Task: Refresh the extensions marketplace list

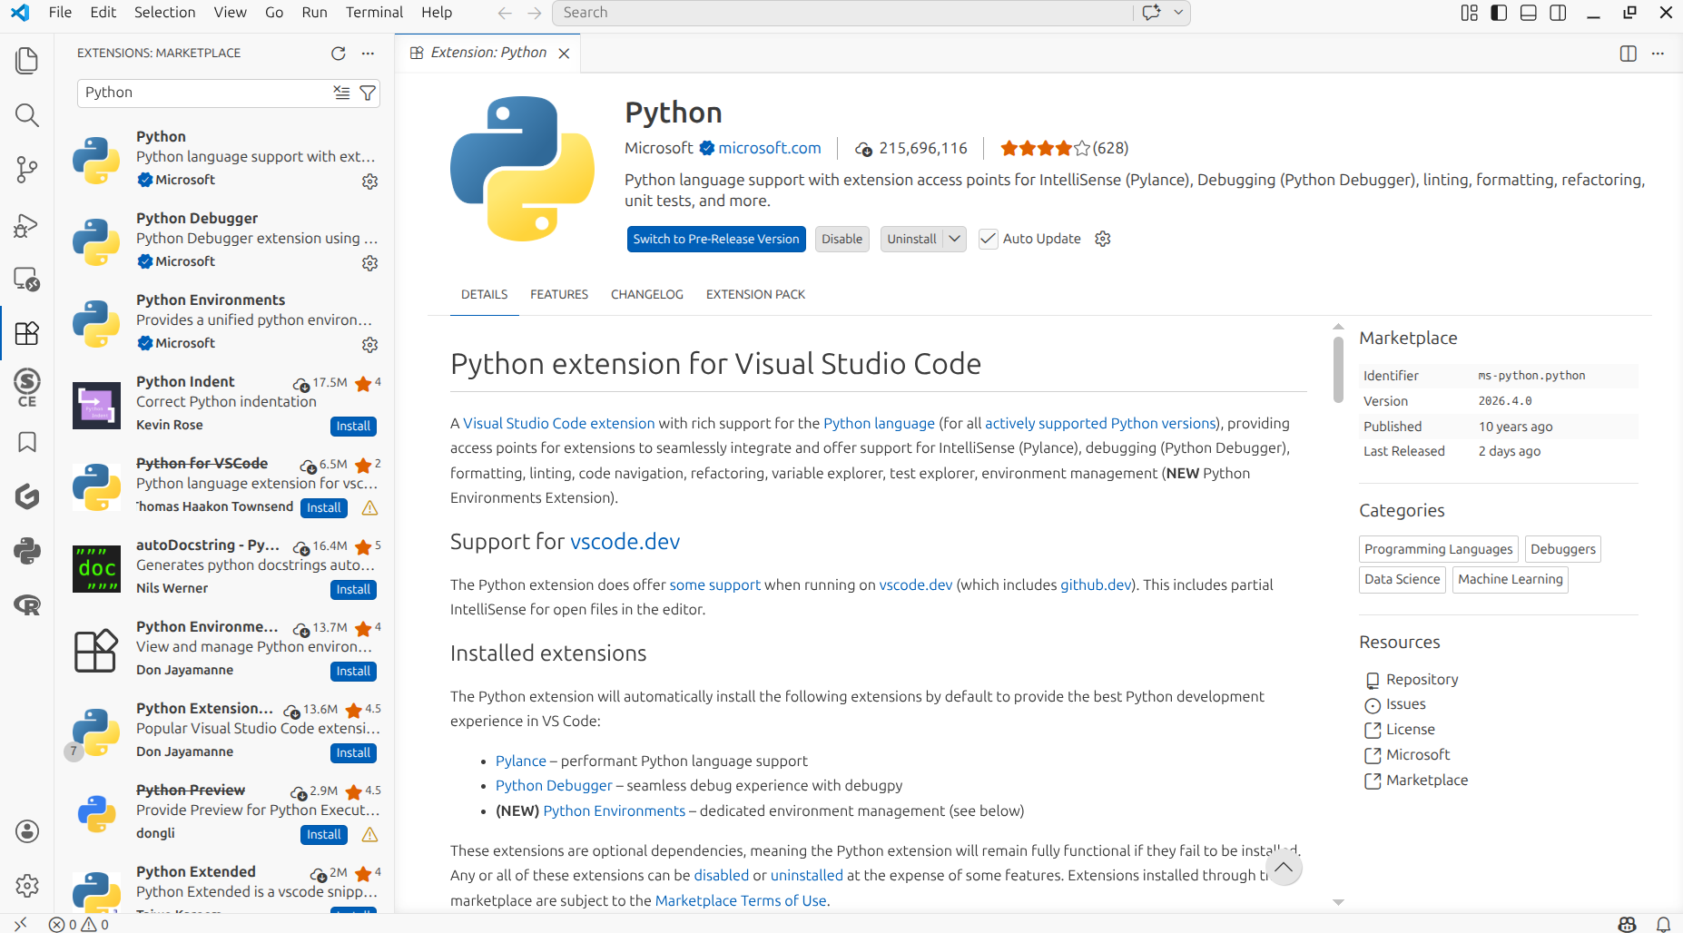Action: point(339,54)
